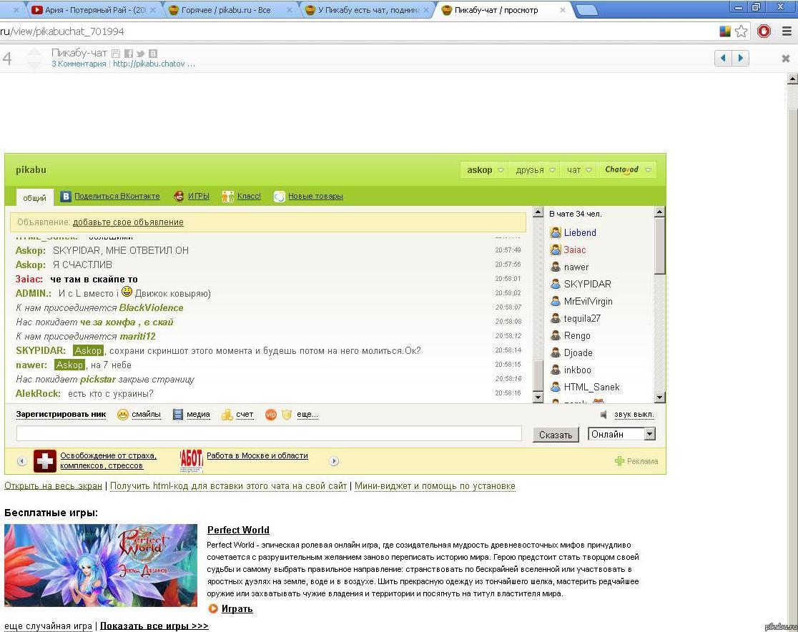Open the Онлайн status combo box
Screen dimensions: 798x632
621,434
